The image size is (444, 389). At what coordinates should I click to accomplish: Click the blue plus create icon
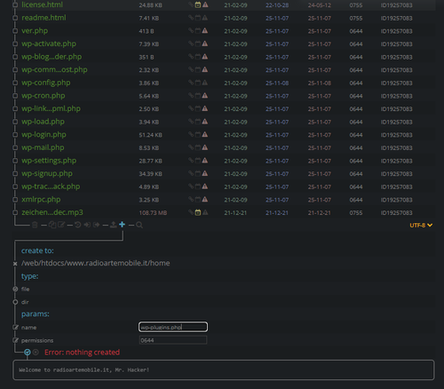pos(122,225)
